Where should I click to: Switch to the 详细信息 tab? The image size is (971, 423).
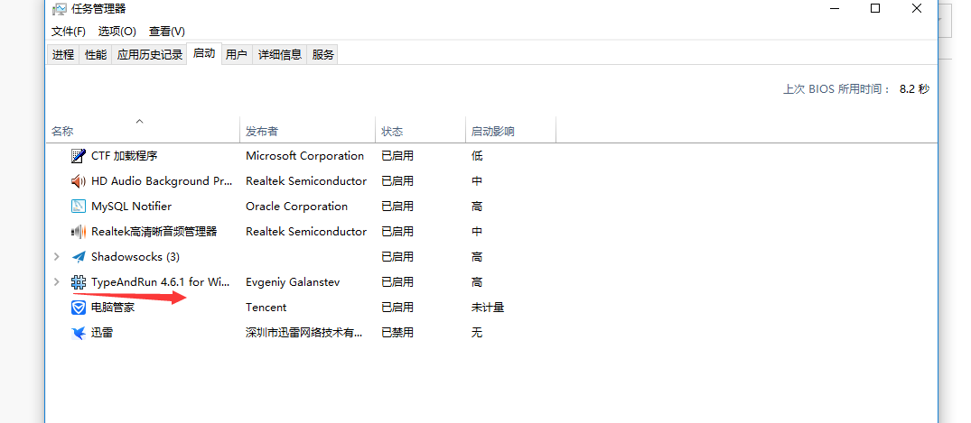pyautogui.click(x=280, y=54)
